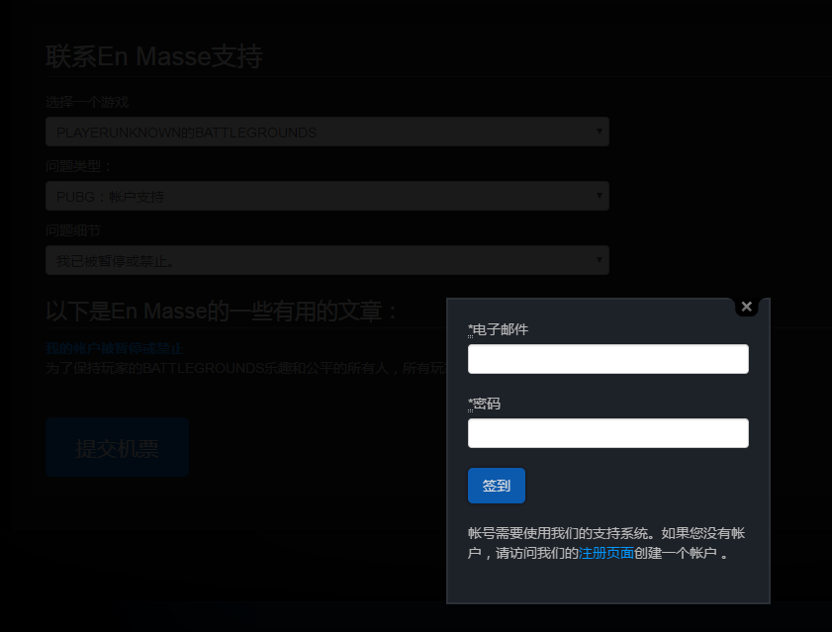Click the 电子邮件 field label
This screenshot has height=632, width=832.
tap(501, 329)
